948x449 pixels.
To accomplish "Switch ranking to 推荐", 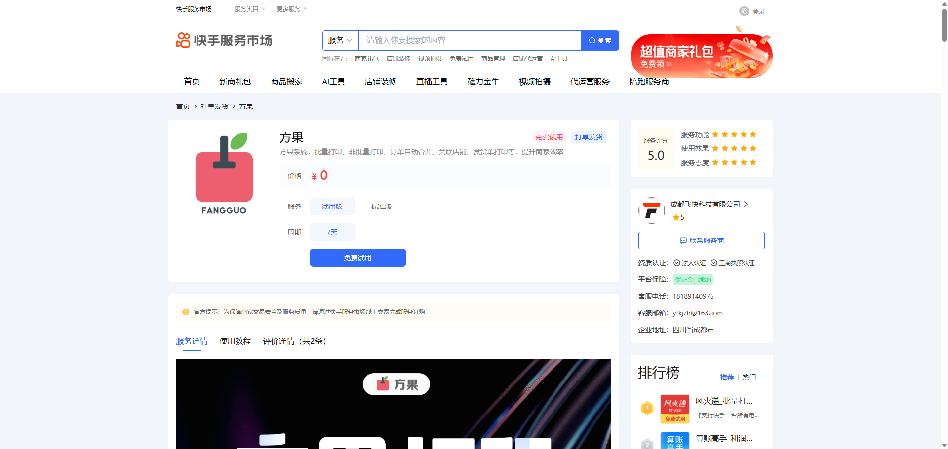I will coord(727,377).
